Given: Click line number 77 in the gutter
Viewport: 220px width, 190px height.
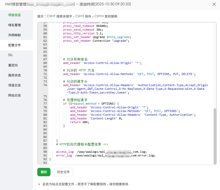Looking at the screenshot, I should pyautogui.click(x=45, y=104).
